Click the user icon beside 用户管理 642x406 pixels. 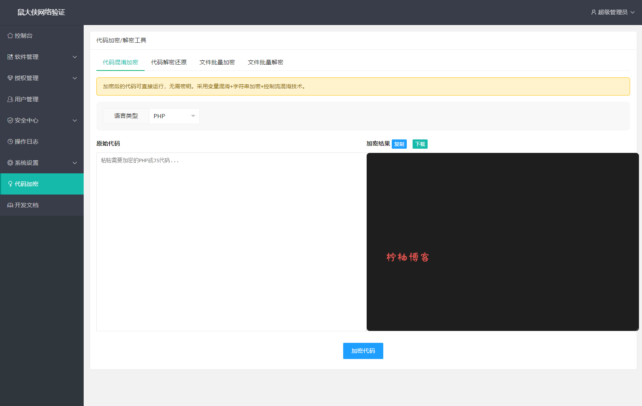[x=10, y=99]
